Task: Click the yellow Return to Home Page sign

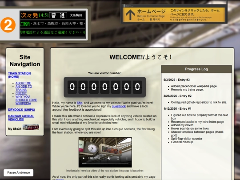Action: click(x=174, y=15)
